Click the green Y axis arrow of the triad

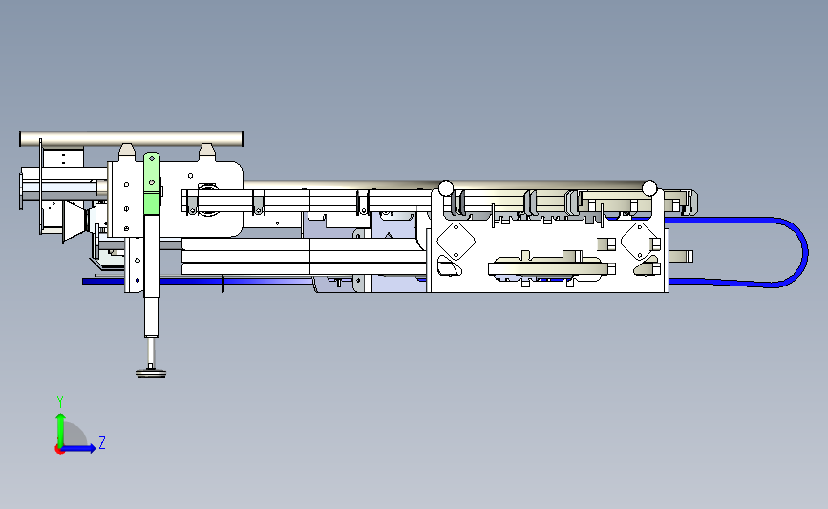click(60, 429)
